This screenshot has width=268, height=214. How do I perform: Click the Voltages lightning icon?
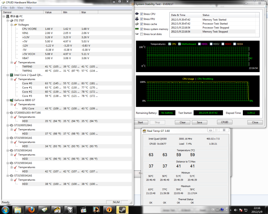[16, 25]
